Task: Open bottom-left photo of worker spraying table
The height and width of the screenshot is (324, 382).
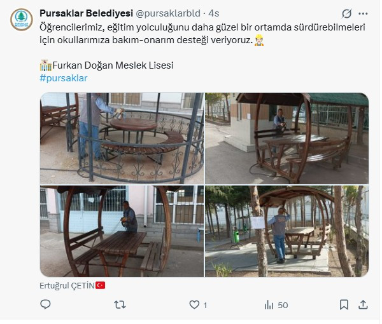Action: (122, 231)
